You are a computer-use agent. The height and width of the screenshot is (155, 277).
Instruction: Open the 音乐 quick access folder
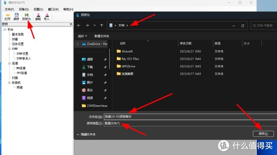coord(90,90)
